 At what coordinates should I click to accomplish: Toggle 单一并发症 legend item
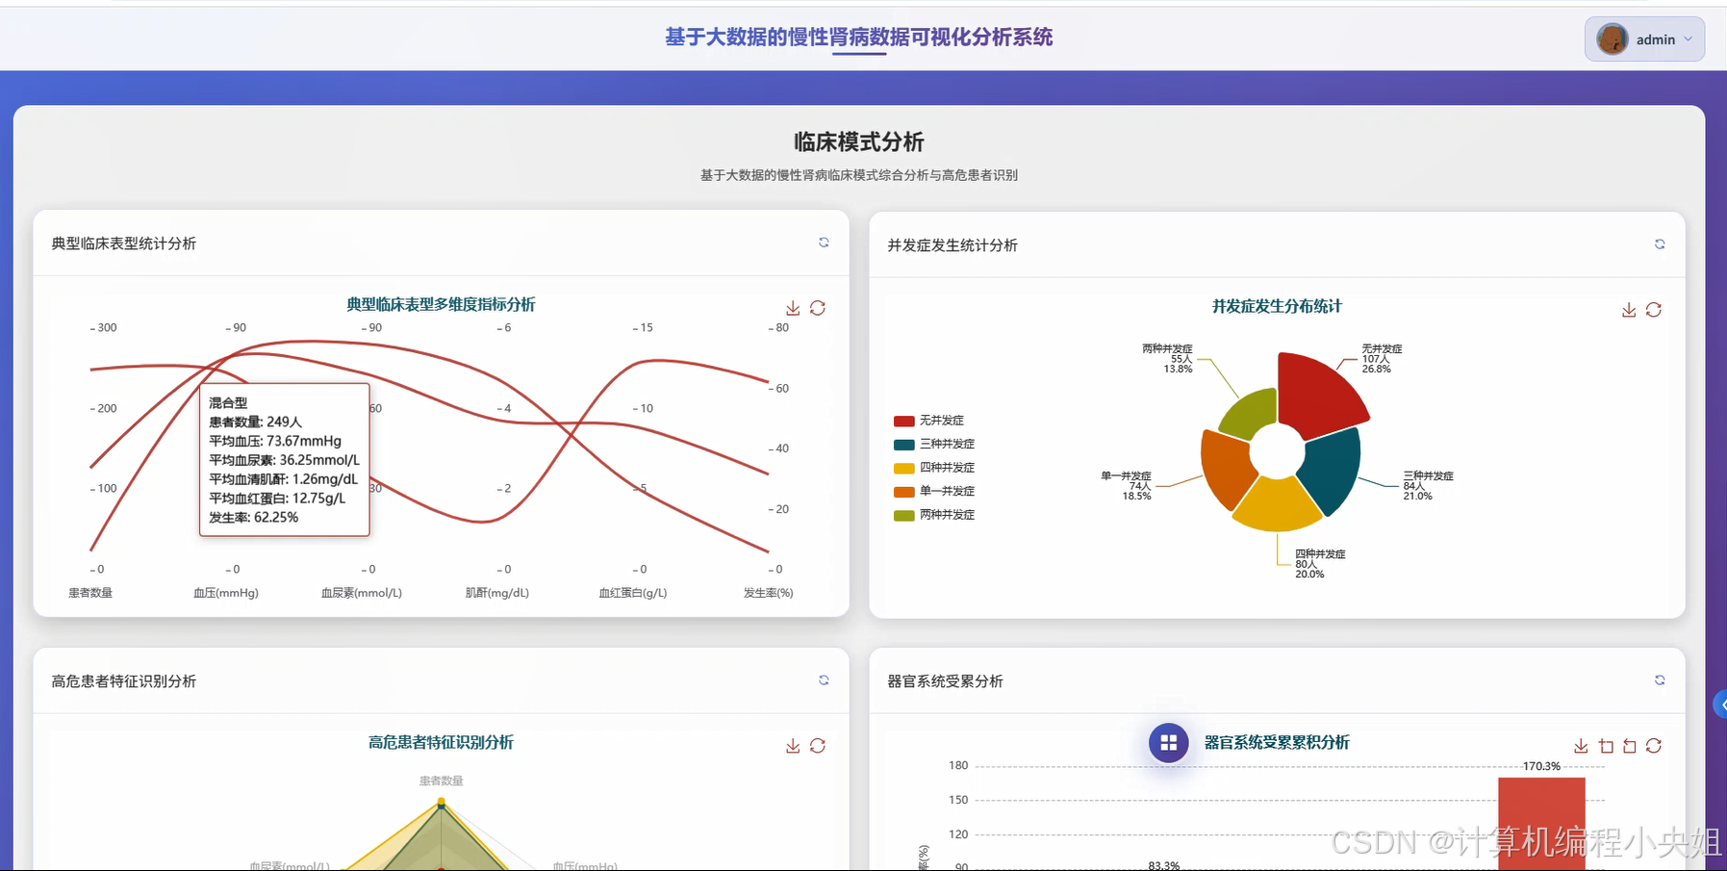coord(934,491)
